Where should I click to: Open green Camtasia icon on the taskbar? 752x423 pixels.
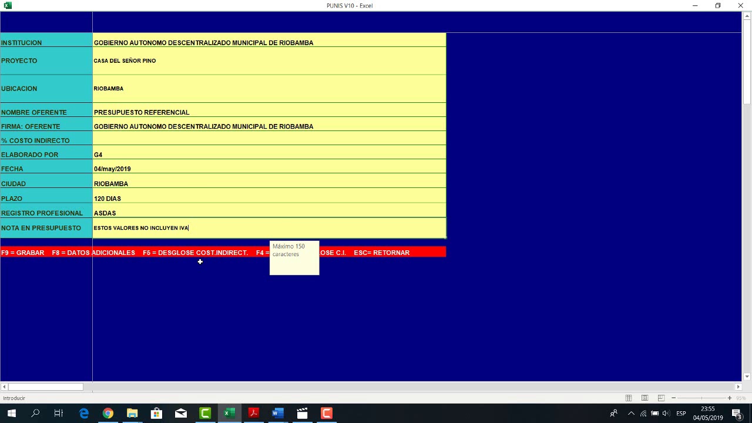click(x=205, y=413)
